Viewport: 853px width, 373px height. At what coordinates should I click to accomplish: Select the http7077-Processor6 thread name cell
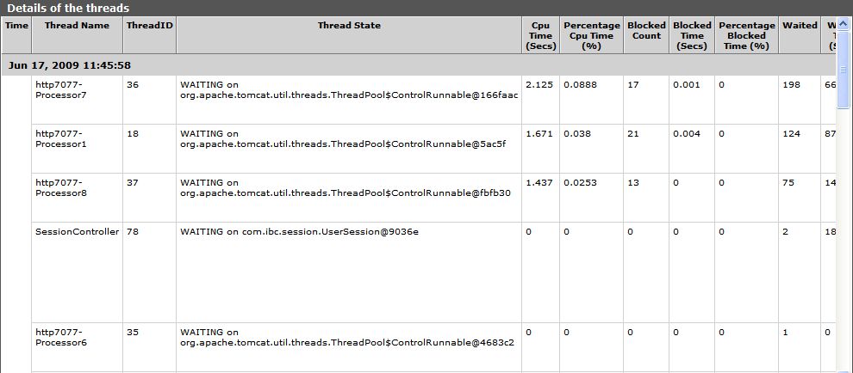pyautogui.click(x=77, y=347)
